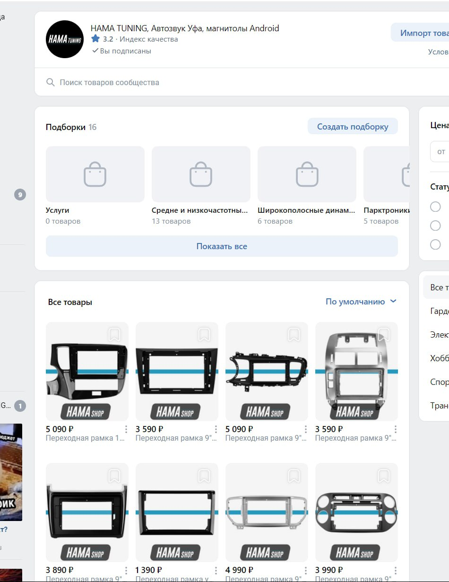The width and height of the screenshot is (449, 582).
Task: Open three-dot menu for 3 890 ₽ product
Action: 126,570
